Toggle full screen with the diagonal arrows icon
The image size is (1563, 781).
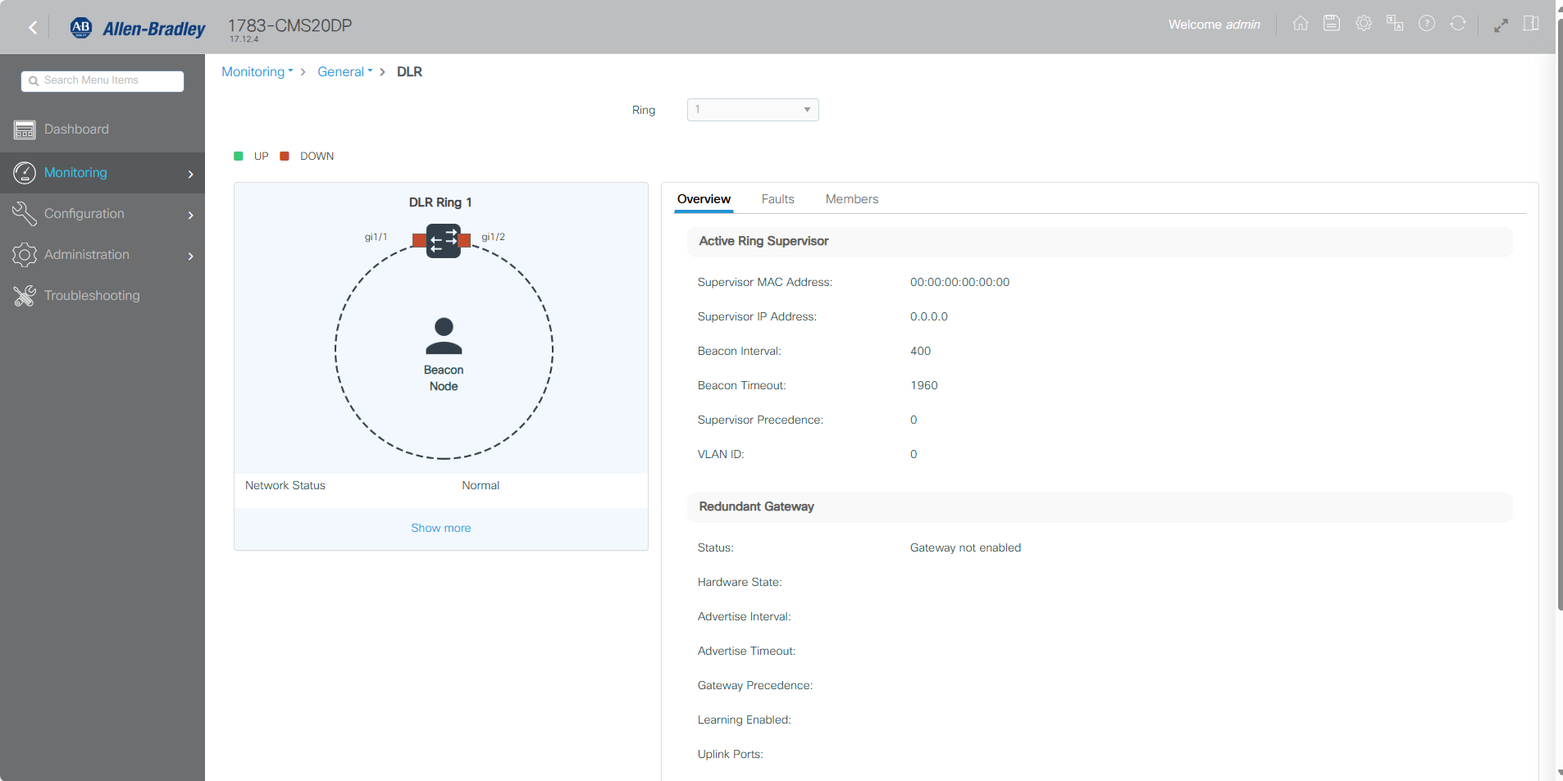(1501, 25)
